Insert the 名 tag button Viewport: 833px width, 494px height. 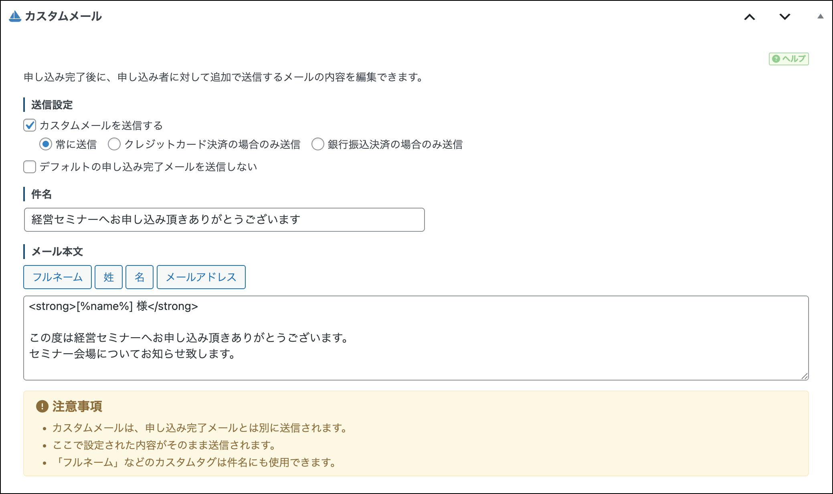pos(140,277)
